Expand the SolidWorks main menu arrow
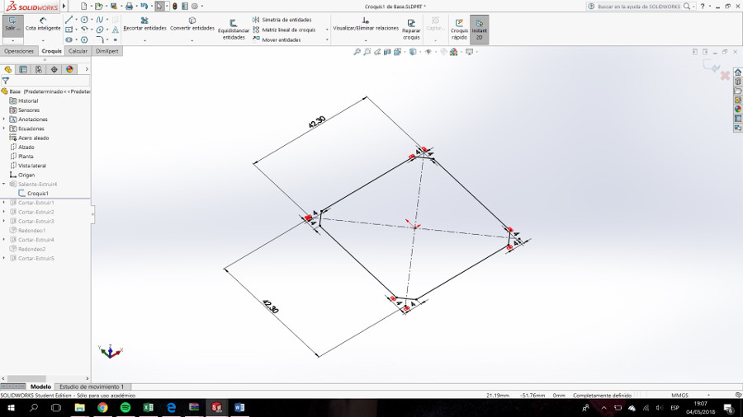The width and height of the screenshot is (743, 417). (x=64, y=6)
